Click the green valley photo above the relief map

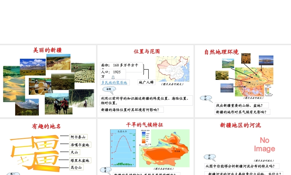[228, 63]
